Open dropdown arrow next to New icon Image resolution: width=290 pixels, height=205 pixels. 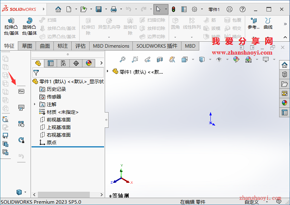[x=76, y=9]
